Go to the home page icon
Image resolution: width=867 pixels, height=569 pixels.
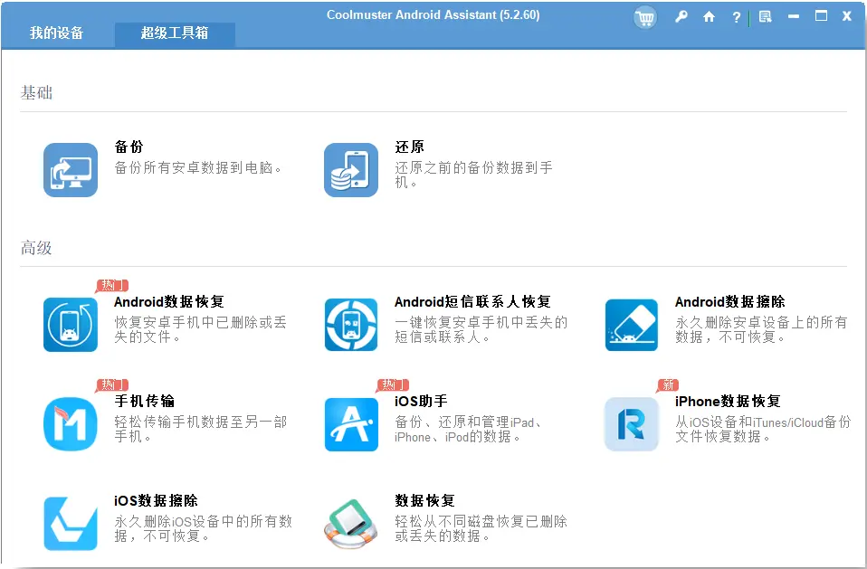(x=709, y=16)
